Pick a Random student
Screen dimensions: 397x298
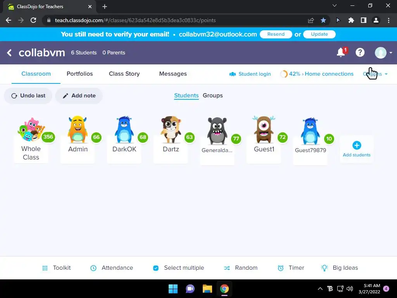(240, 268)
